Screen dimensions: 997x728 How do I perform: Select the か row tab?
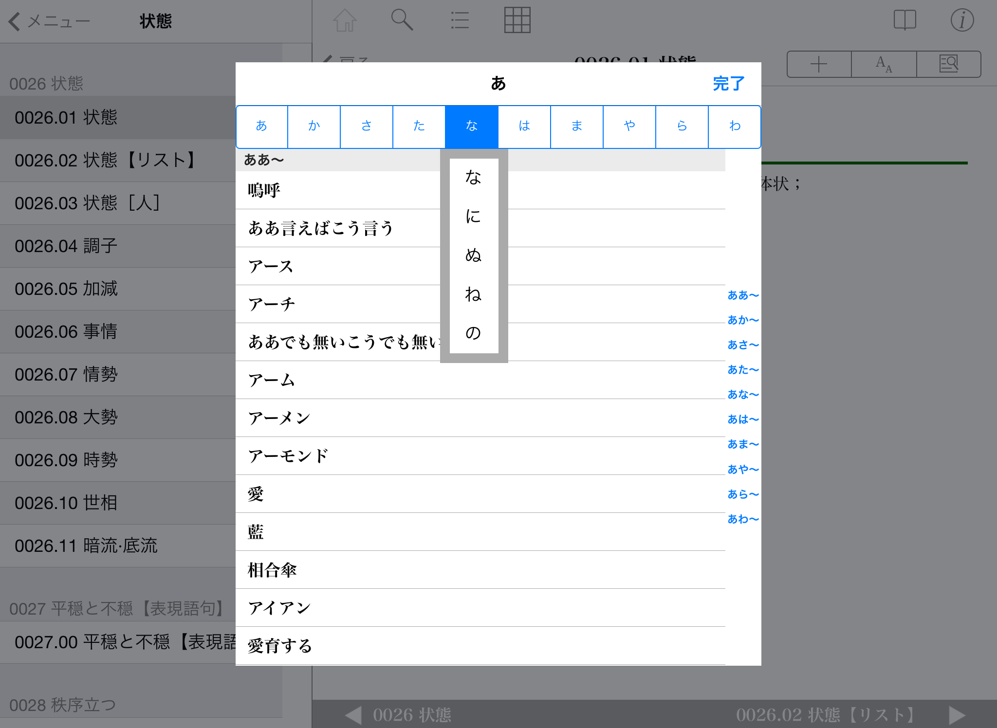click(x=314, y=126)
